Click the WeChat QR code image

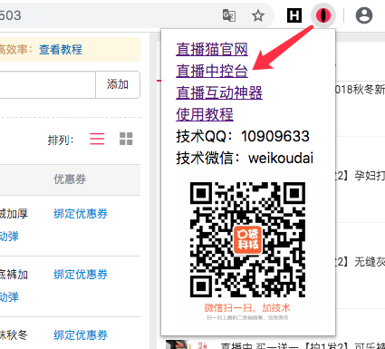[x=247, y=239]
